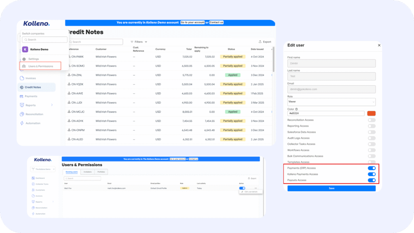Disable the Payments (ERP) Access toggle
The height and width of the screenshot is (233, 414).
tap(372, 168)
